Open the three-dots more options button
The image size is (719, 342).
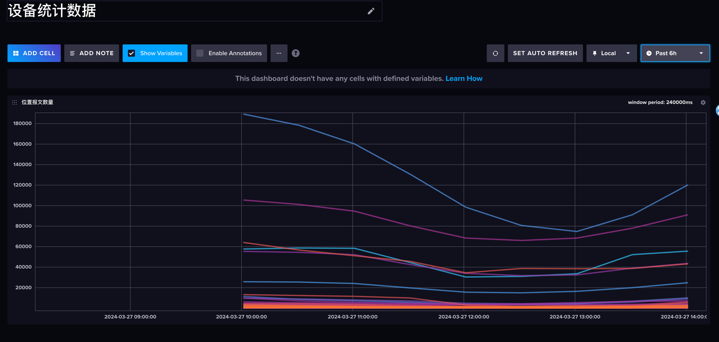tap(279, 53)
